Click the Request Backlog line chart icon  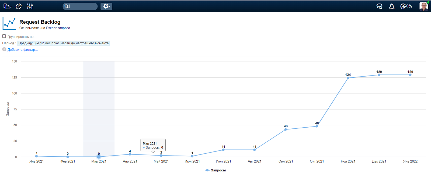9,24
